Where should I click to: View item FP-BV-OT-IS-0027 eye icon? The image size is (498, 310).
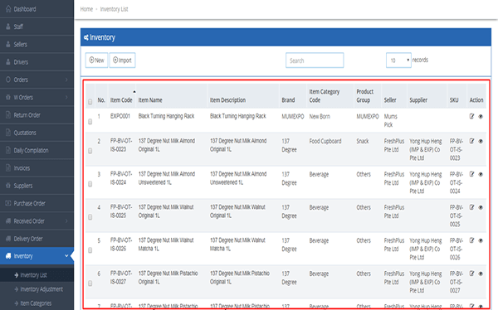click(x=481, y=274)
